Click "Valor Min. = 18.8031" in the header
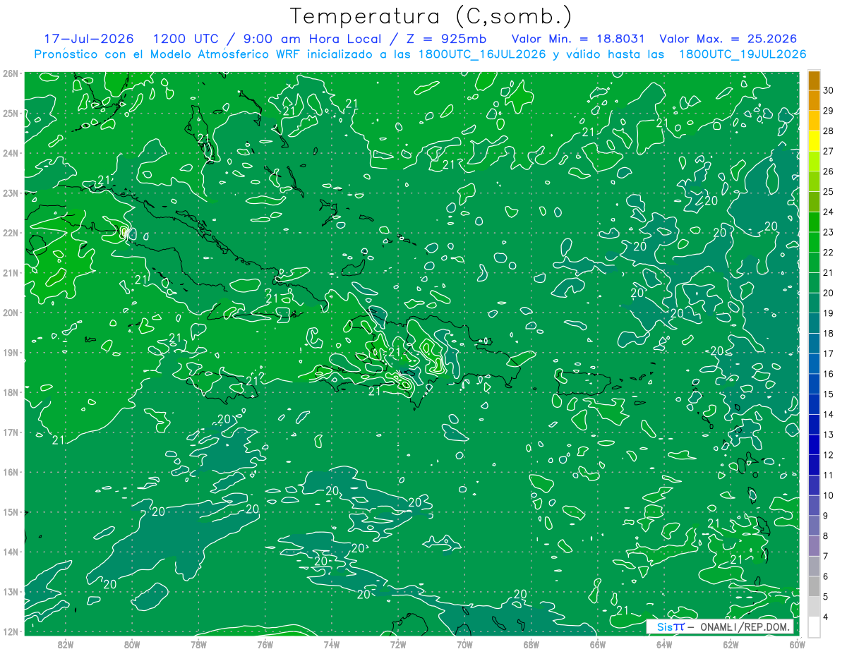847x654 pixels. (x=579, y=39)
